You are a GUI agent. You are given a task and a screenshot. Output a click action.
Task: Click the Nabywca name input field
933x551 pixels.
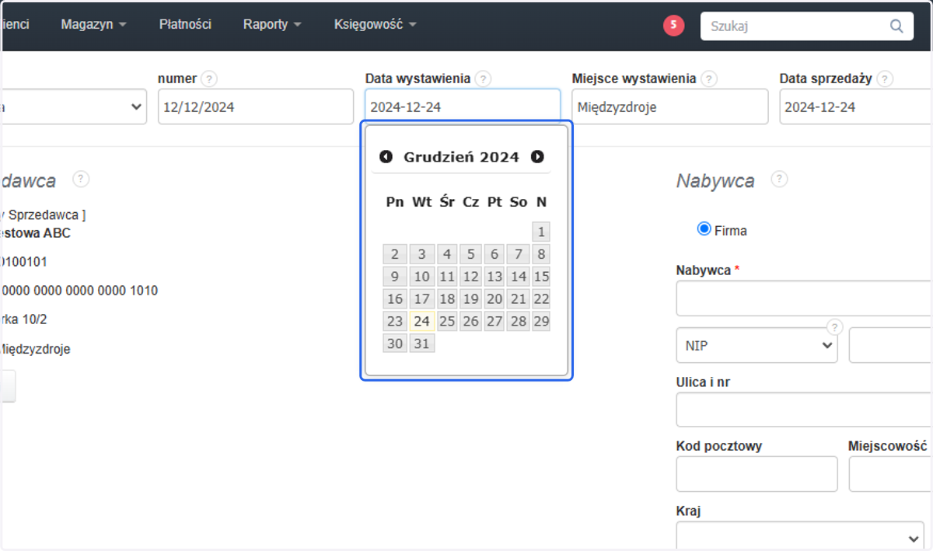click(x=805, y=298)
